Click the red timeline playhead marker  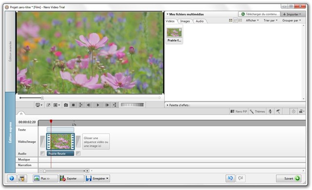tap(51, 121)
